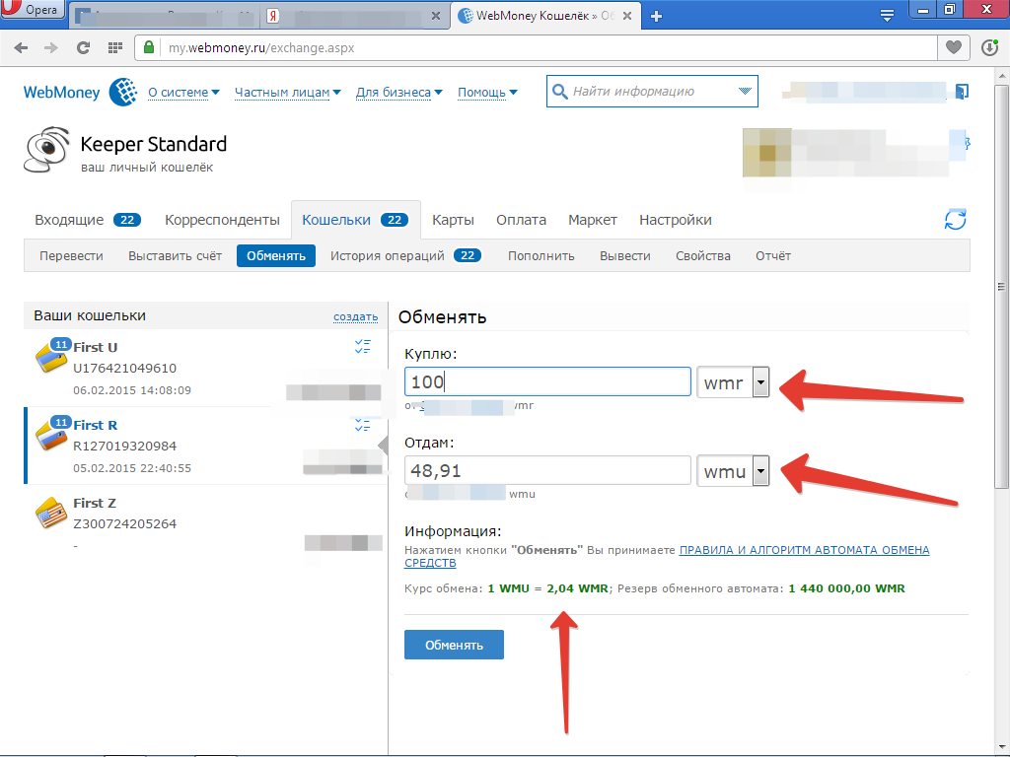Click the green padlock security icon
Screen dimensions: 1010x757
[149, 47]
